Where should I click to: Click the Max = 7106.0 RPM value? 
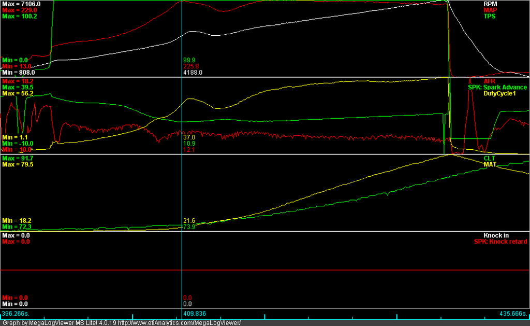click(21, 4)
